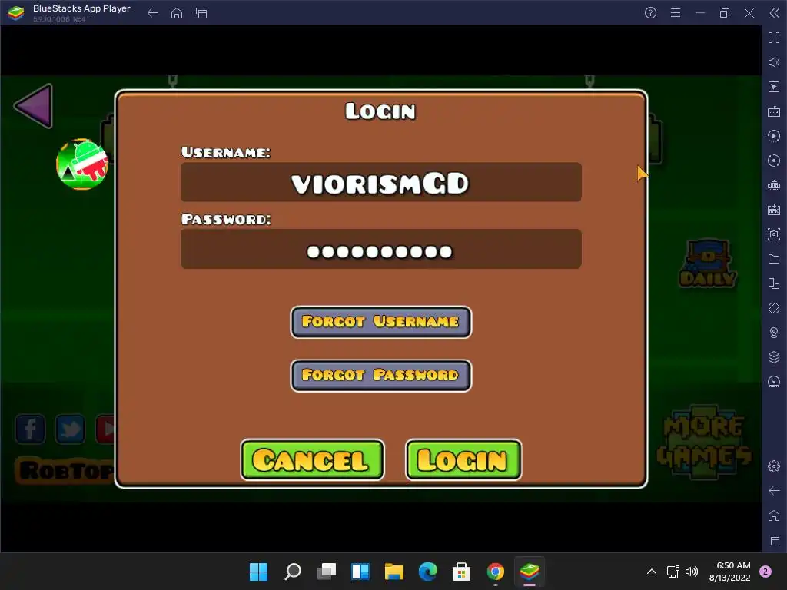Install APK from sidebar
Viewport: 787px width, 590px height.
pyautogui.click(x=774, y=210)
